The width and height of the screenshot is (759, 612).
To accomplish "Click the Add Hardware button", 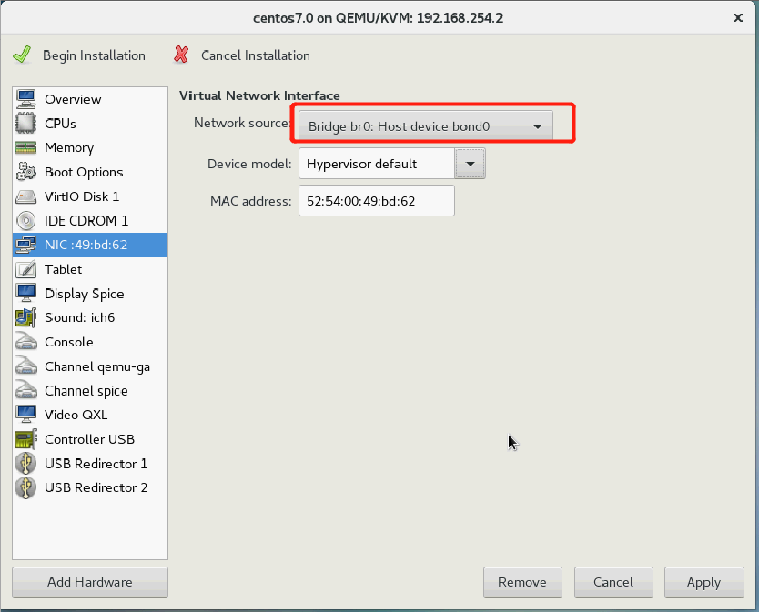I will pos(90,583).
